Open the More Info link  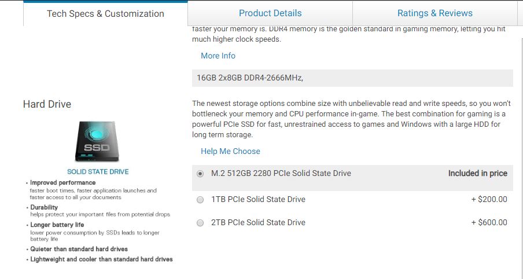tap(218, 56)
